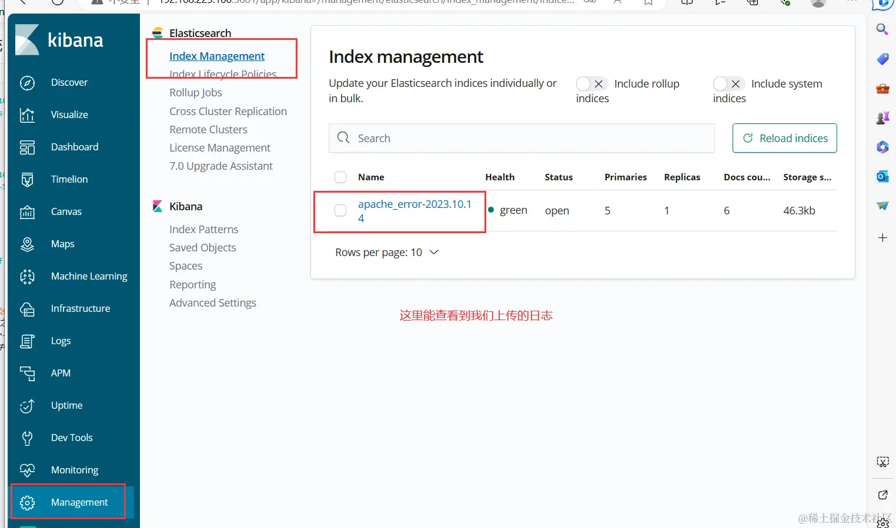Open the browser sidebar chess games icon

coord(882,117)
